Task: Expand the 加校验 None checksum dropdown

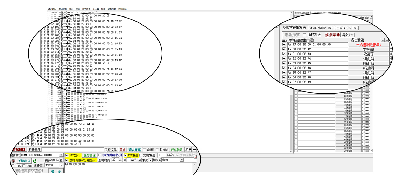Action: 182,160
